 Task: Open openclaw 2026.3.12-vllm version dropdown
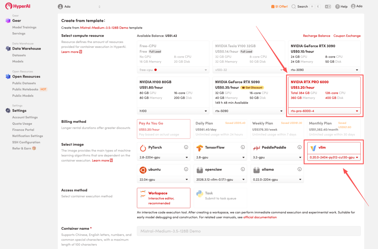tap(220, 179)
